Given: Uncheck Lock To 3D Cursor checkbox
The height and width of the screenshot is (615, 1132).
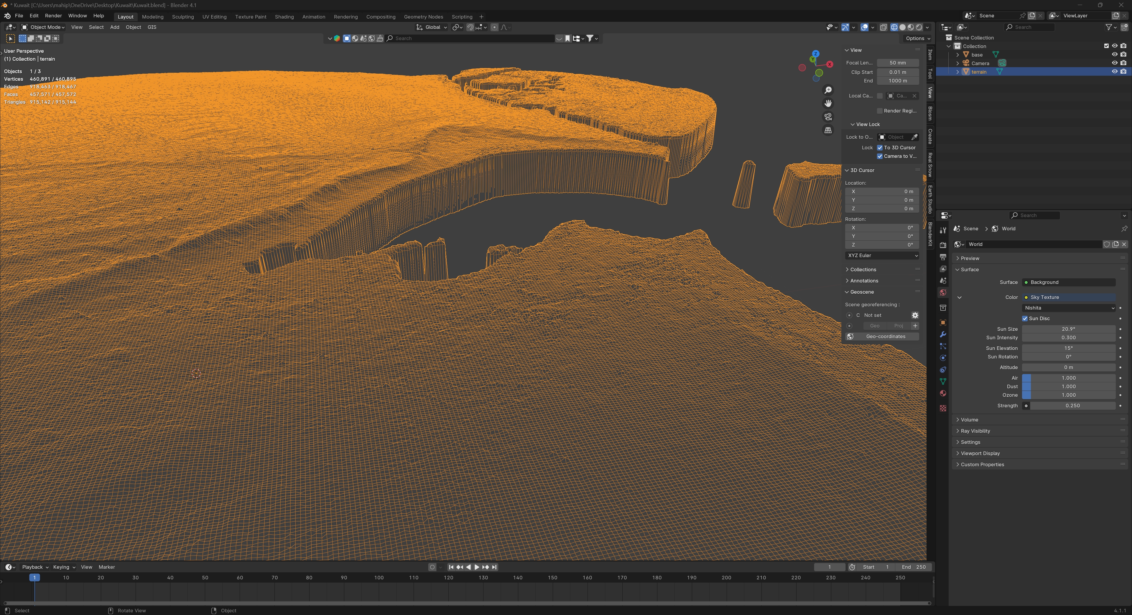Looking at the screenshot, I should [880, 148].
